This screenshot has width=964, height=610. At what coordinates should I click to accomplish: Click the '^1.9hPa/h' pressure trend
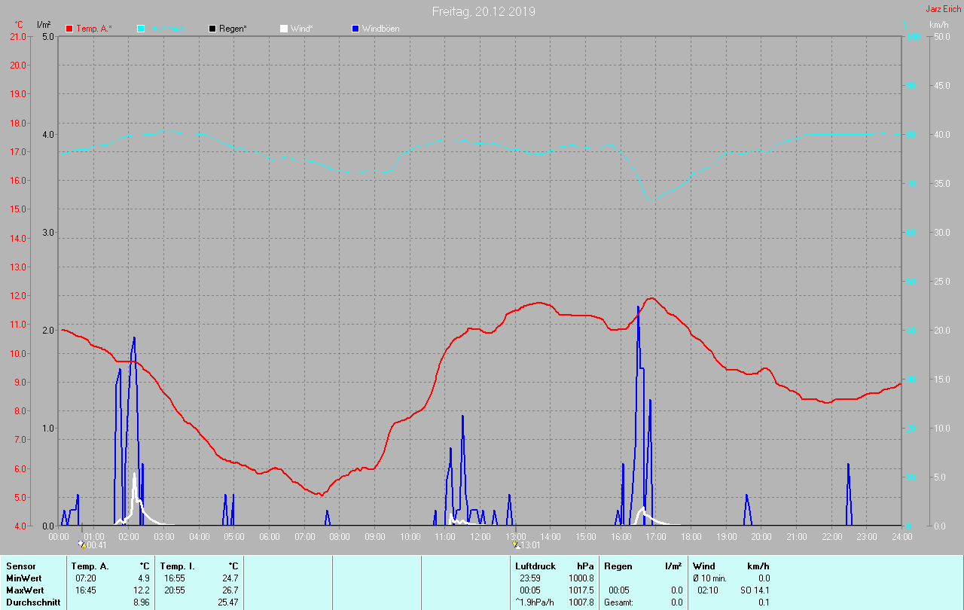(x=535, y=602)
